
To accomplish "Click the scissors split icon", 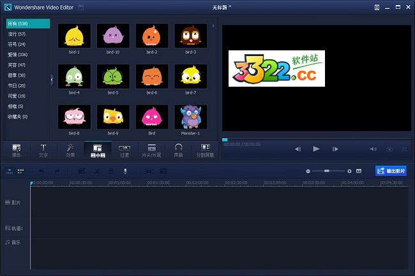I will point(97,171).
